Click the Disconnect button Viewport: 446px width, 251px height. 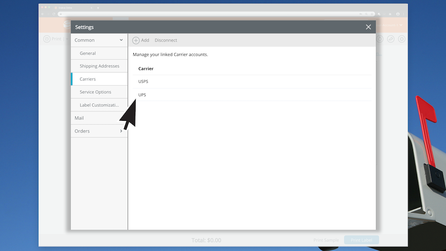click(x=166, y=41)
